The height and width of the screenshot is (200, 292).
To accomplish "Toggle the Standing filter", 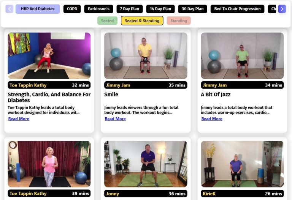I will 179,20.
